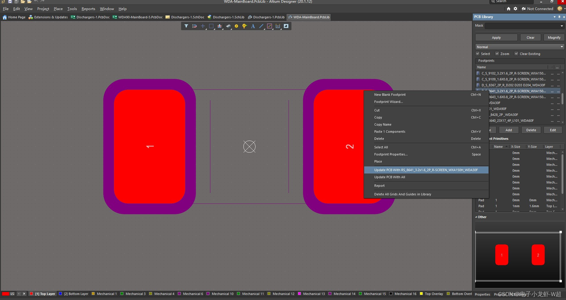Collapse the Other section
This screenshot has width=566, height=300.
point(476,217)
